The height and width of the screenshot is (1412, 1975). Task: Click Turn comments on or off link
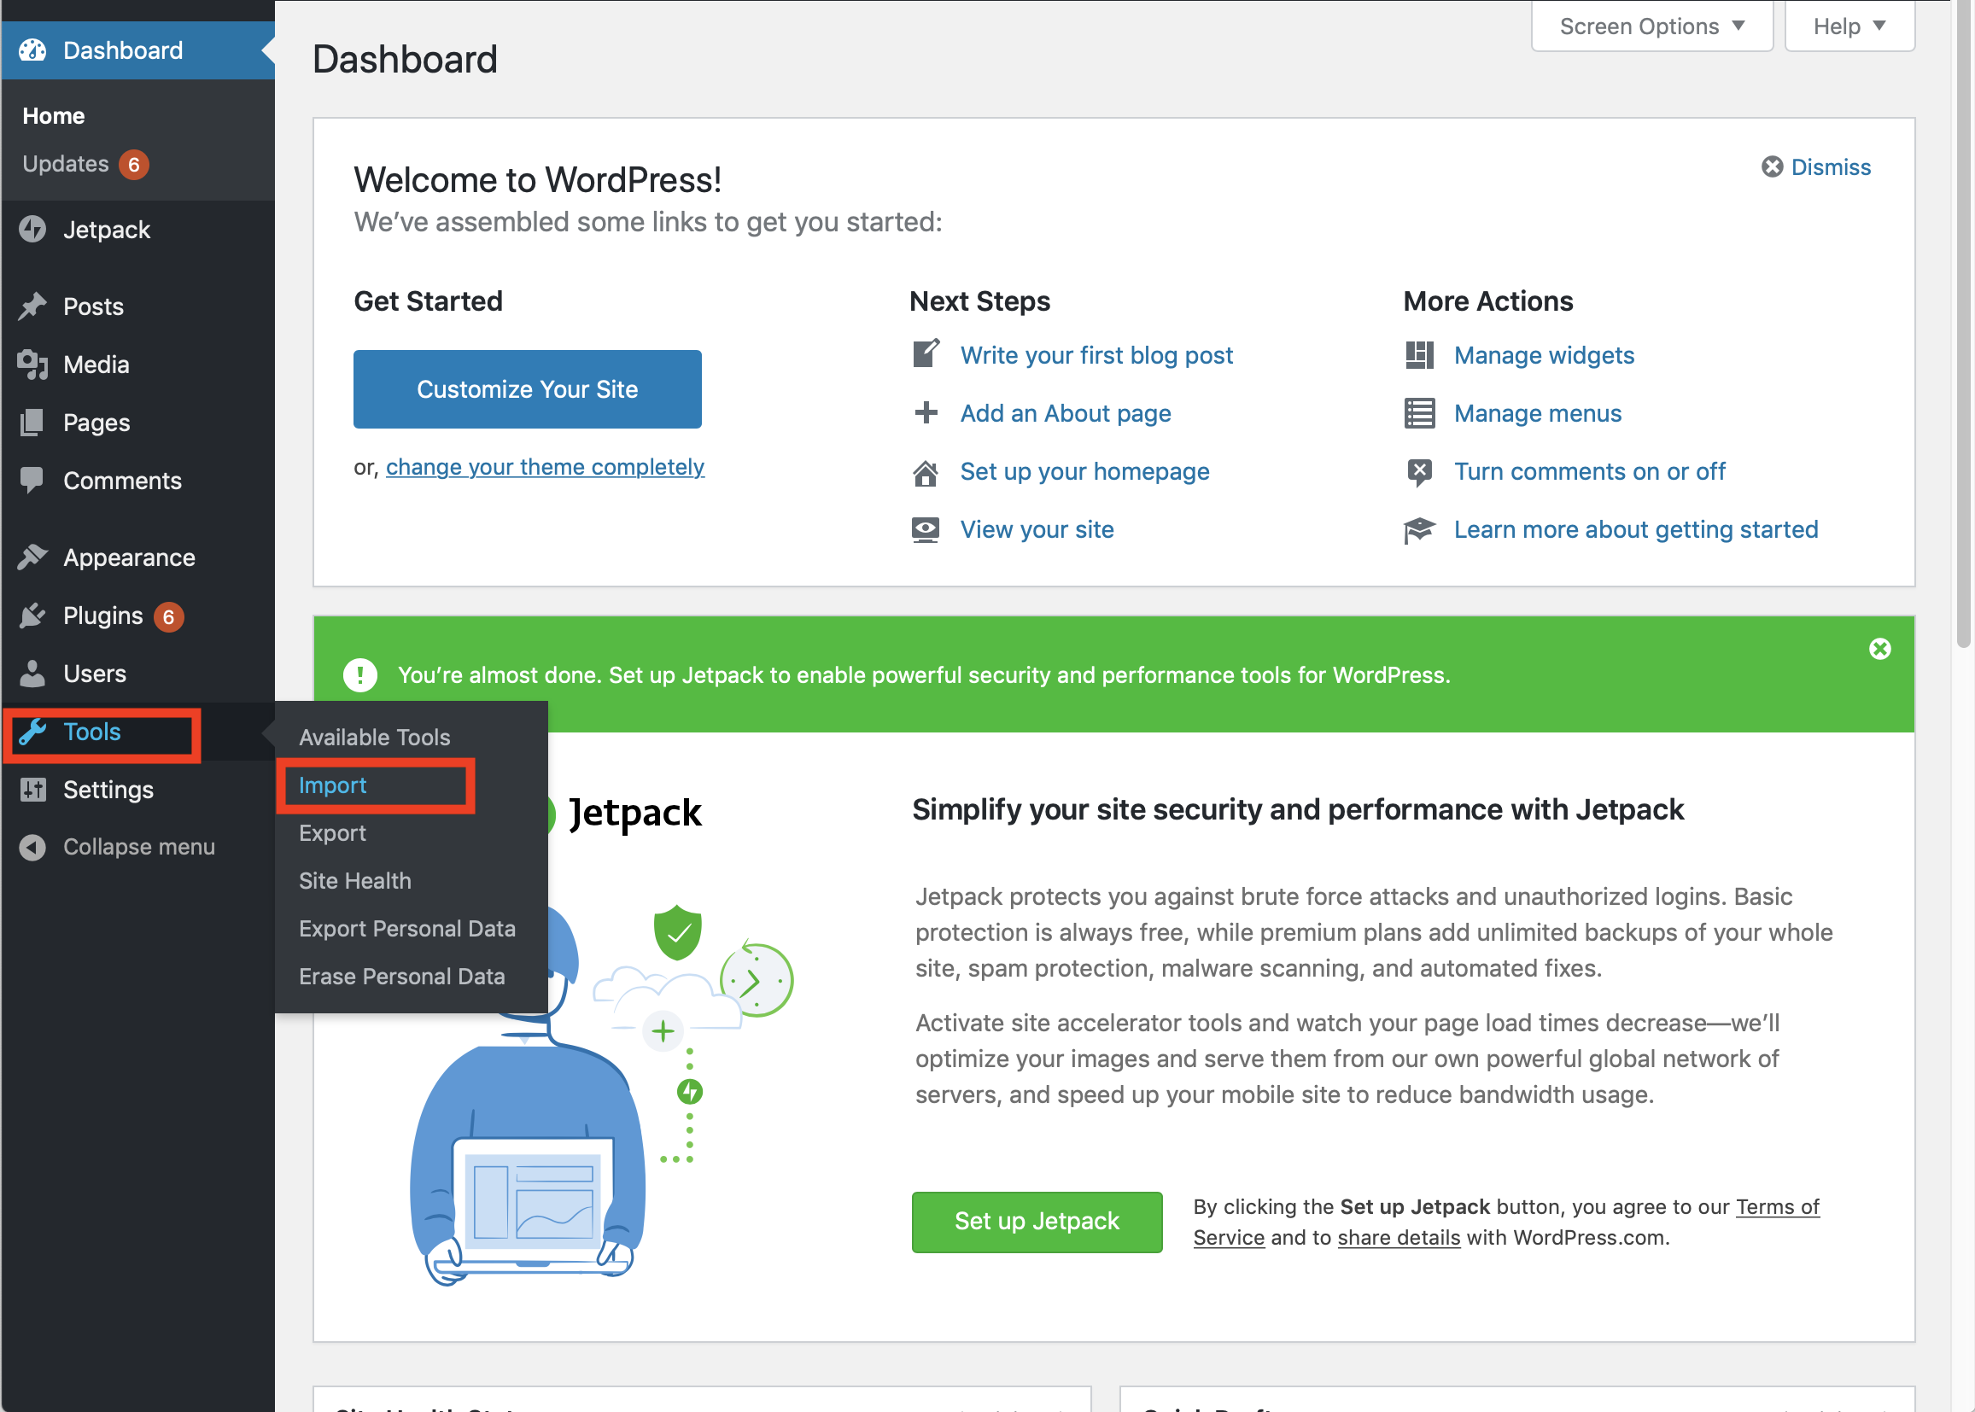(x=1589, y=471)
